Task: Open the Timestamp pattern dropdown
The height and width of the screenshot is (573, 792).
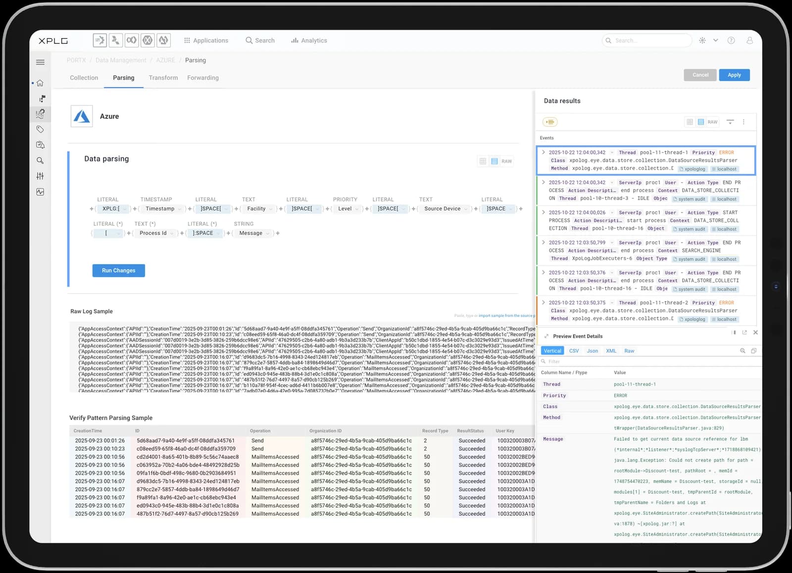Action: 163,209
